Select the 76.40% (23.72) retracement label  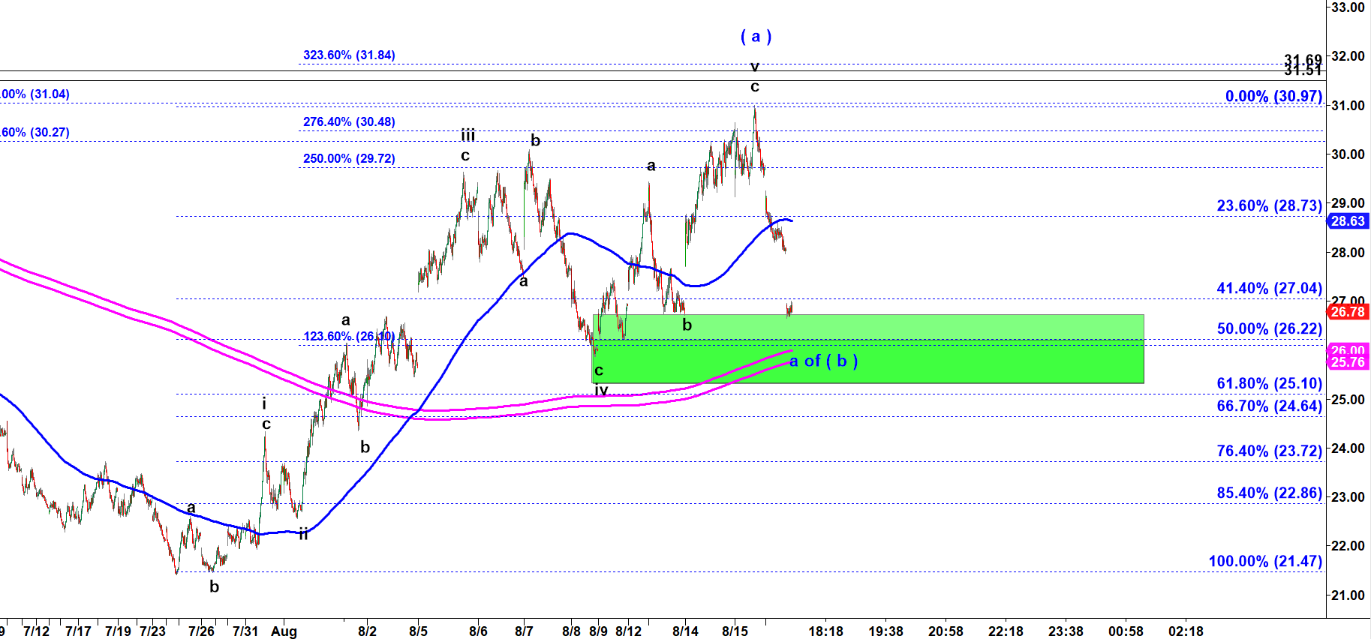pos(1269,451)
